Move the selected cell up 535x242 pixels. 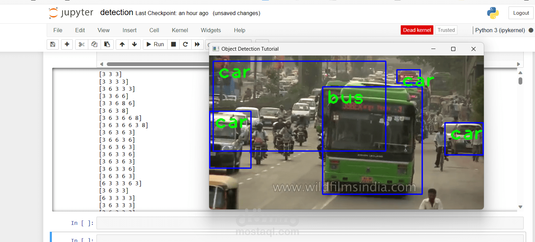point(122,44)
